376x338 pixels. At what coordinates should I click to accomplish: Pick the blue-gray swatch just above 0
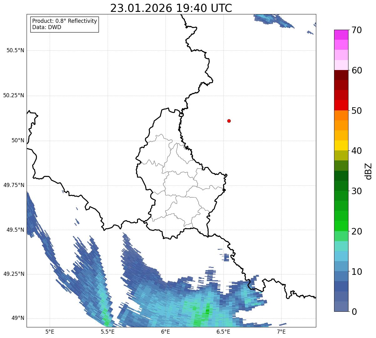[341, 306]
